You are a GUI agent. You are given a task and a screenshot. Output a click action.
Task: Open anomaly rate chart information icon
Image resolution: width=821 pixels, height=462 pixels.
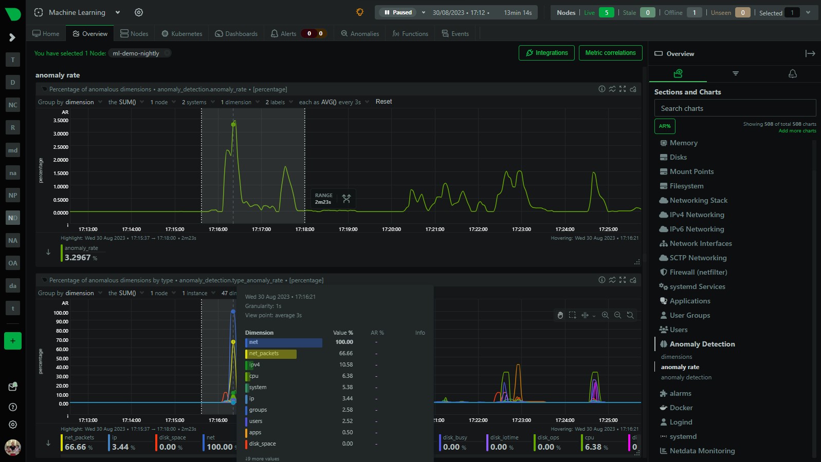pyautogui.click(x=601, y=89)
